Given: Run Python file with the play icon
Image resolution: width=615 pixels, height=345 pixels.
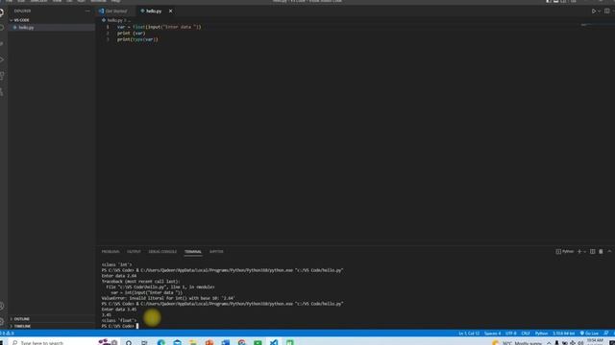Looking at the screenshot, I should tap(594, 11).
